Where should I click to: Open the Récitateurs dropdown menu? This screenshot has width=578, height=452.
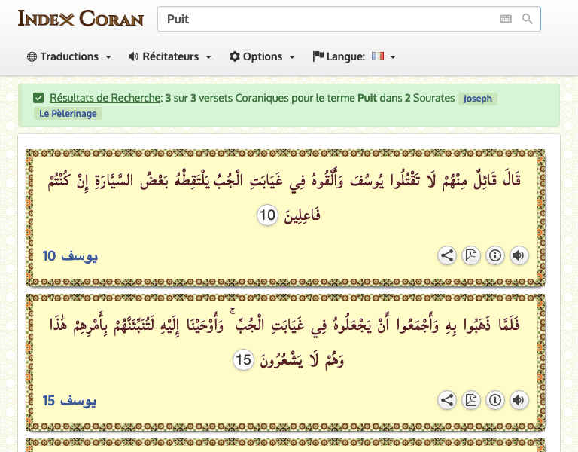tap(170, 56)
